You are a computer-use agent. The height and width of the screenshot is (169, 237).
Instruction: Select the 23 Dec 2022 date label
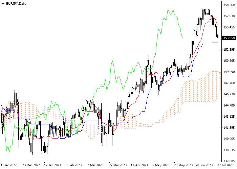tap(31, 165)
